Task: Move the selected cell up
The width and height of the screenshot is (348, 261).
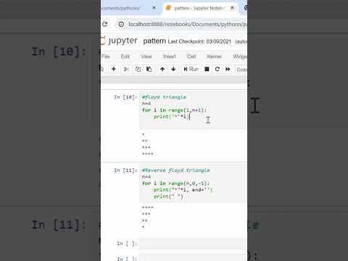Action: coord(162,69)
